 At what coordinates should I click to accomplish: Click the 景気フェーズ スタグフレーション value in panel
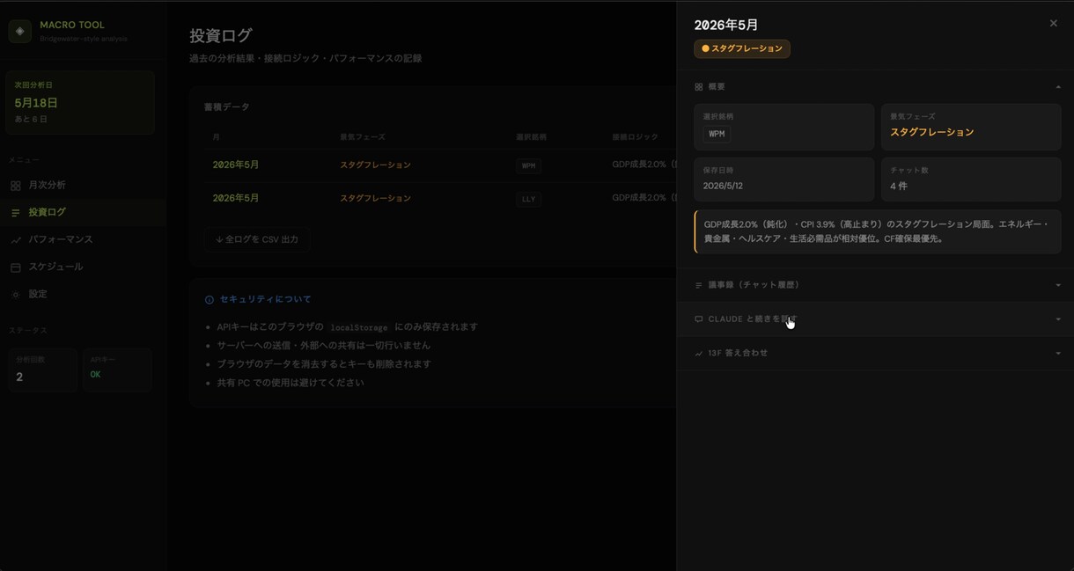pos(932,133)
